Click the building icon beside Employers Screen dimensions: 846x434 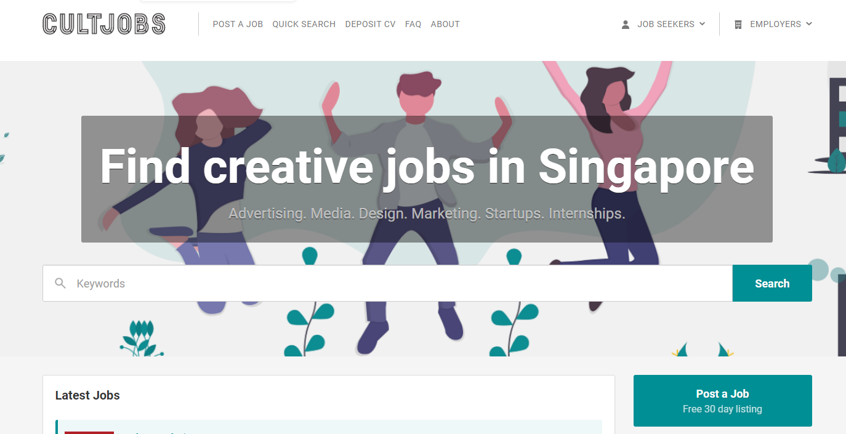[x=738, y=25]
